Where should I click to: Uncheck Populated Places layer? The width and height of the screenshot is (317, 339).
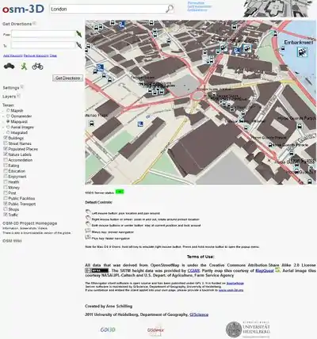pyautogui.click(x=6, y=149)
